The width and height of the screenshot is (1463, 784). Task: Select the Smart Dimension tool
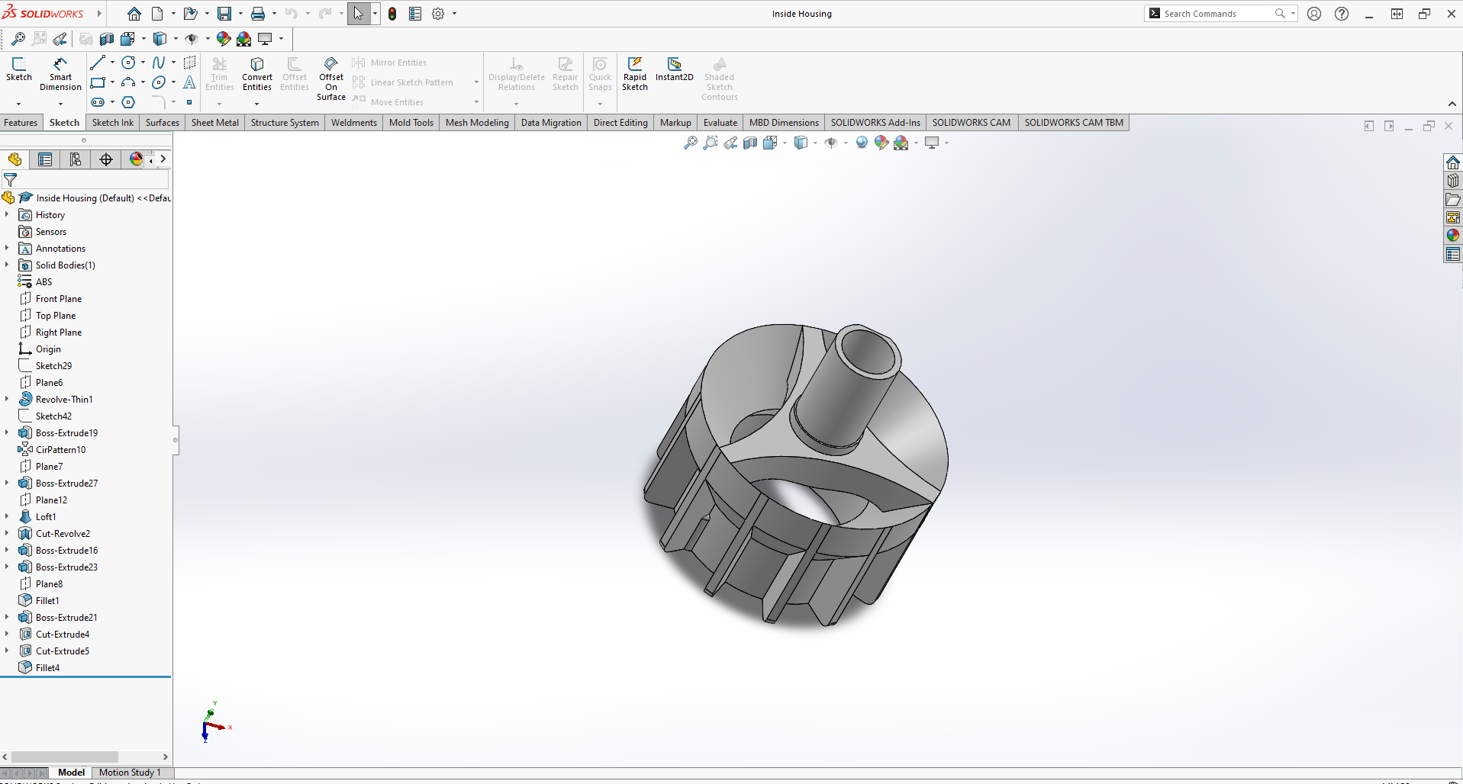[x=60, y=73]
